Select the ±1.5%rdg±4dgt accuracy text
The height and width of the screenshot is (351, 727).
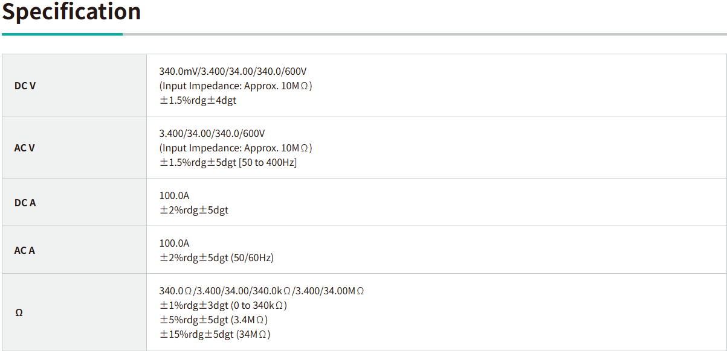tap(198, 100)
